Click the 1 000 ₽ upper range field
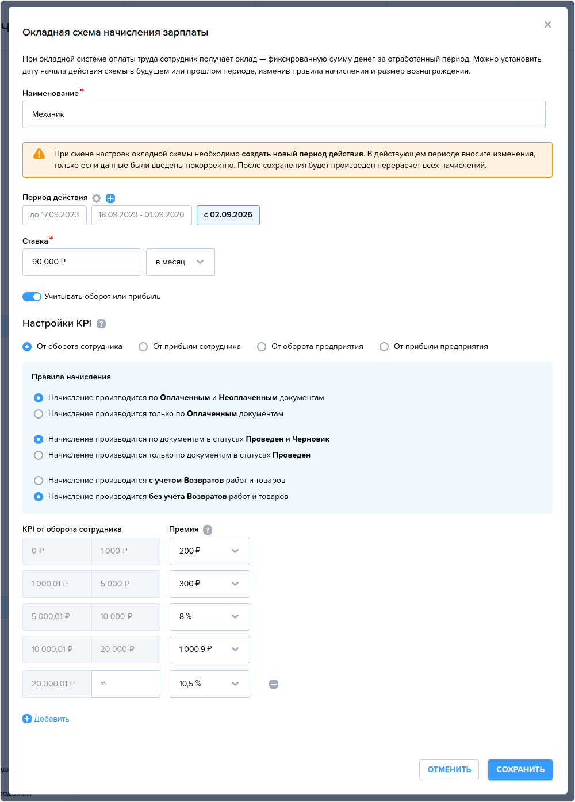 tap(126, 551)
